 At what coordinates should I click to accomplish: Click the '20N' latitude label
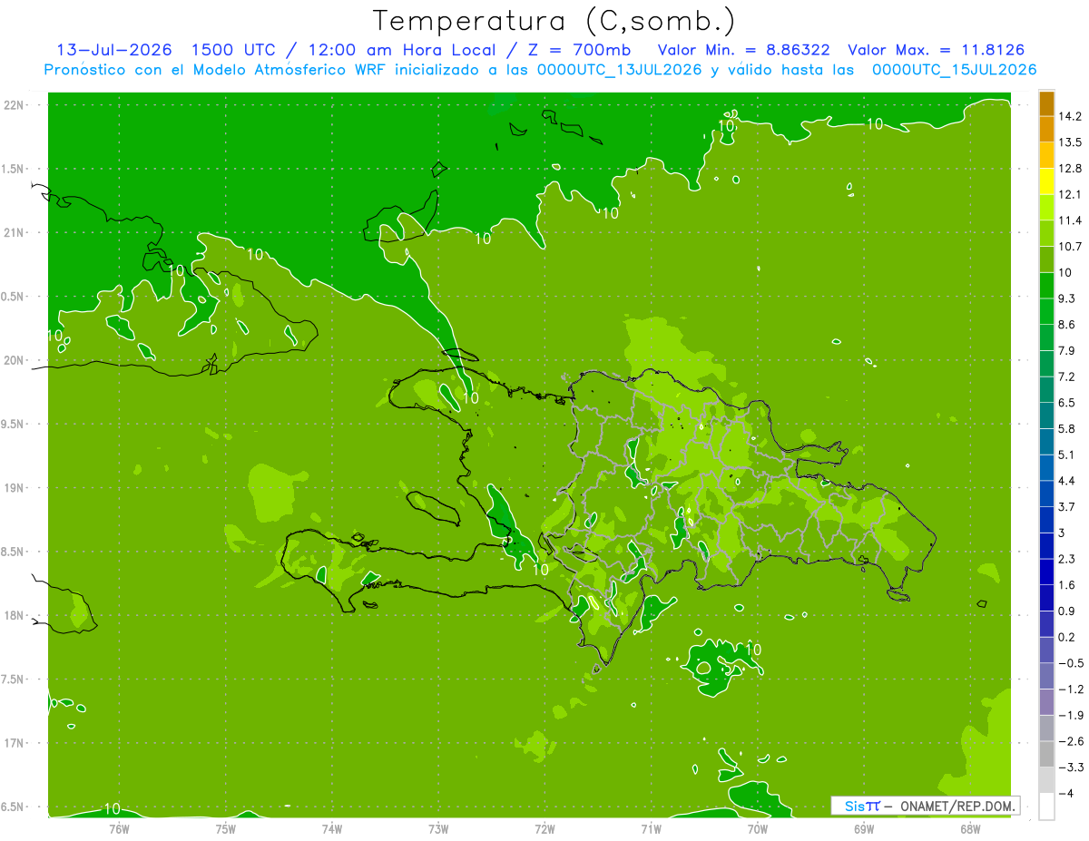pos(14,360)
